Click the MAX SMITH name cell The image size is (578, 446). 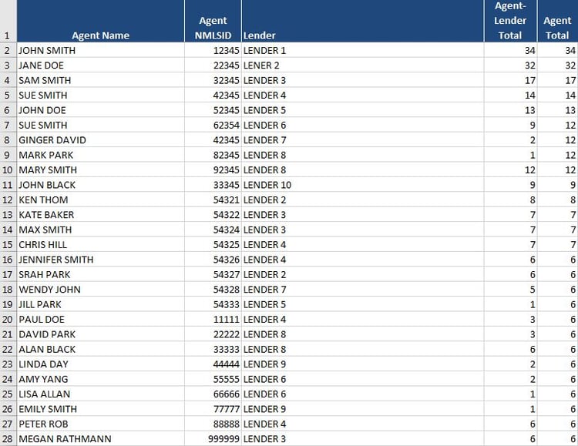[100, 230]
